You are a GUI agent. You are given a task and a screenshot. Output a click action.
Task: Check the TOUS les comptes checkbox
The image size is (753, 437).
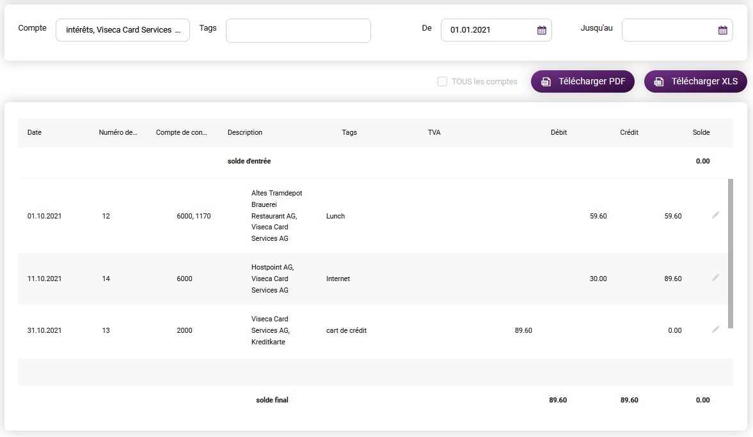click(x=442, y=82)
